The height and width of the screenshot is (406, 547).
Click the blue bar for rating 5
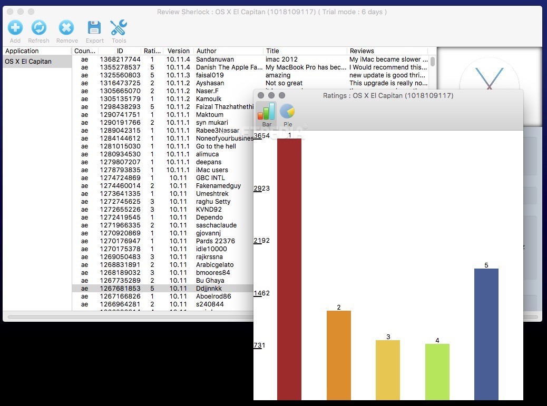pos(486,334)
